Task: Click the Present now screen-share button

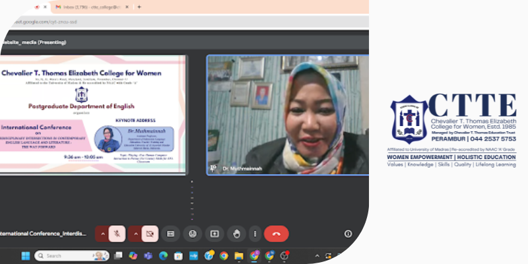Action: pos(214,234)
